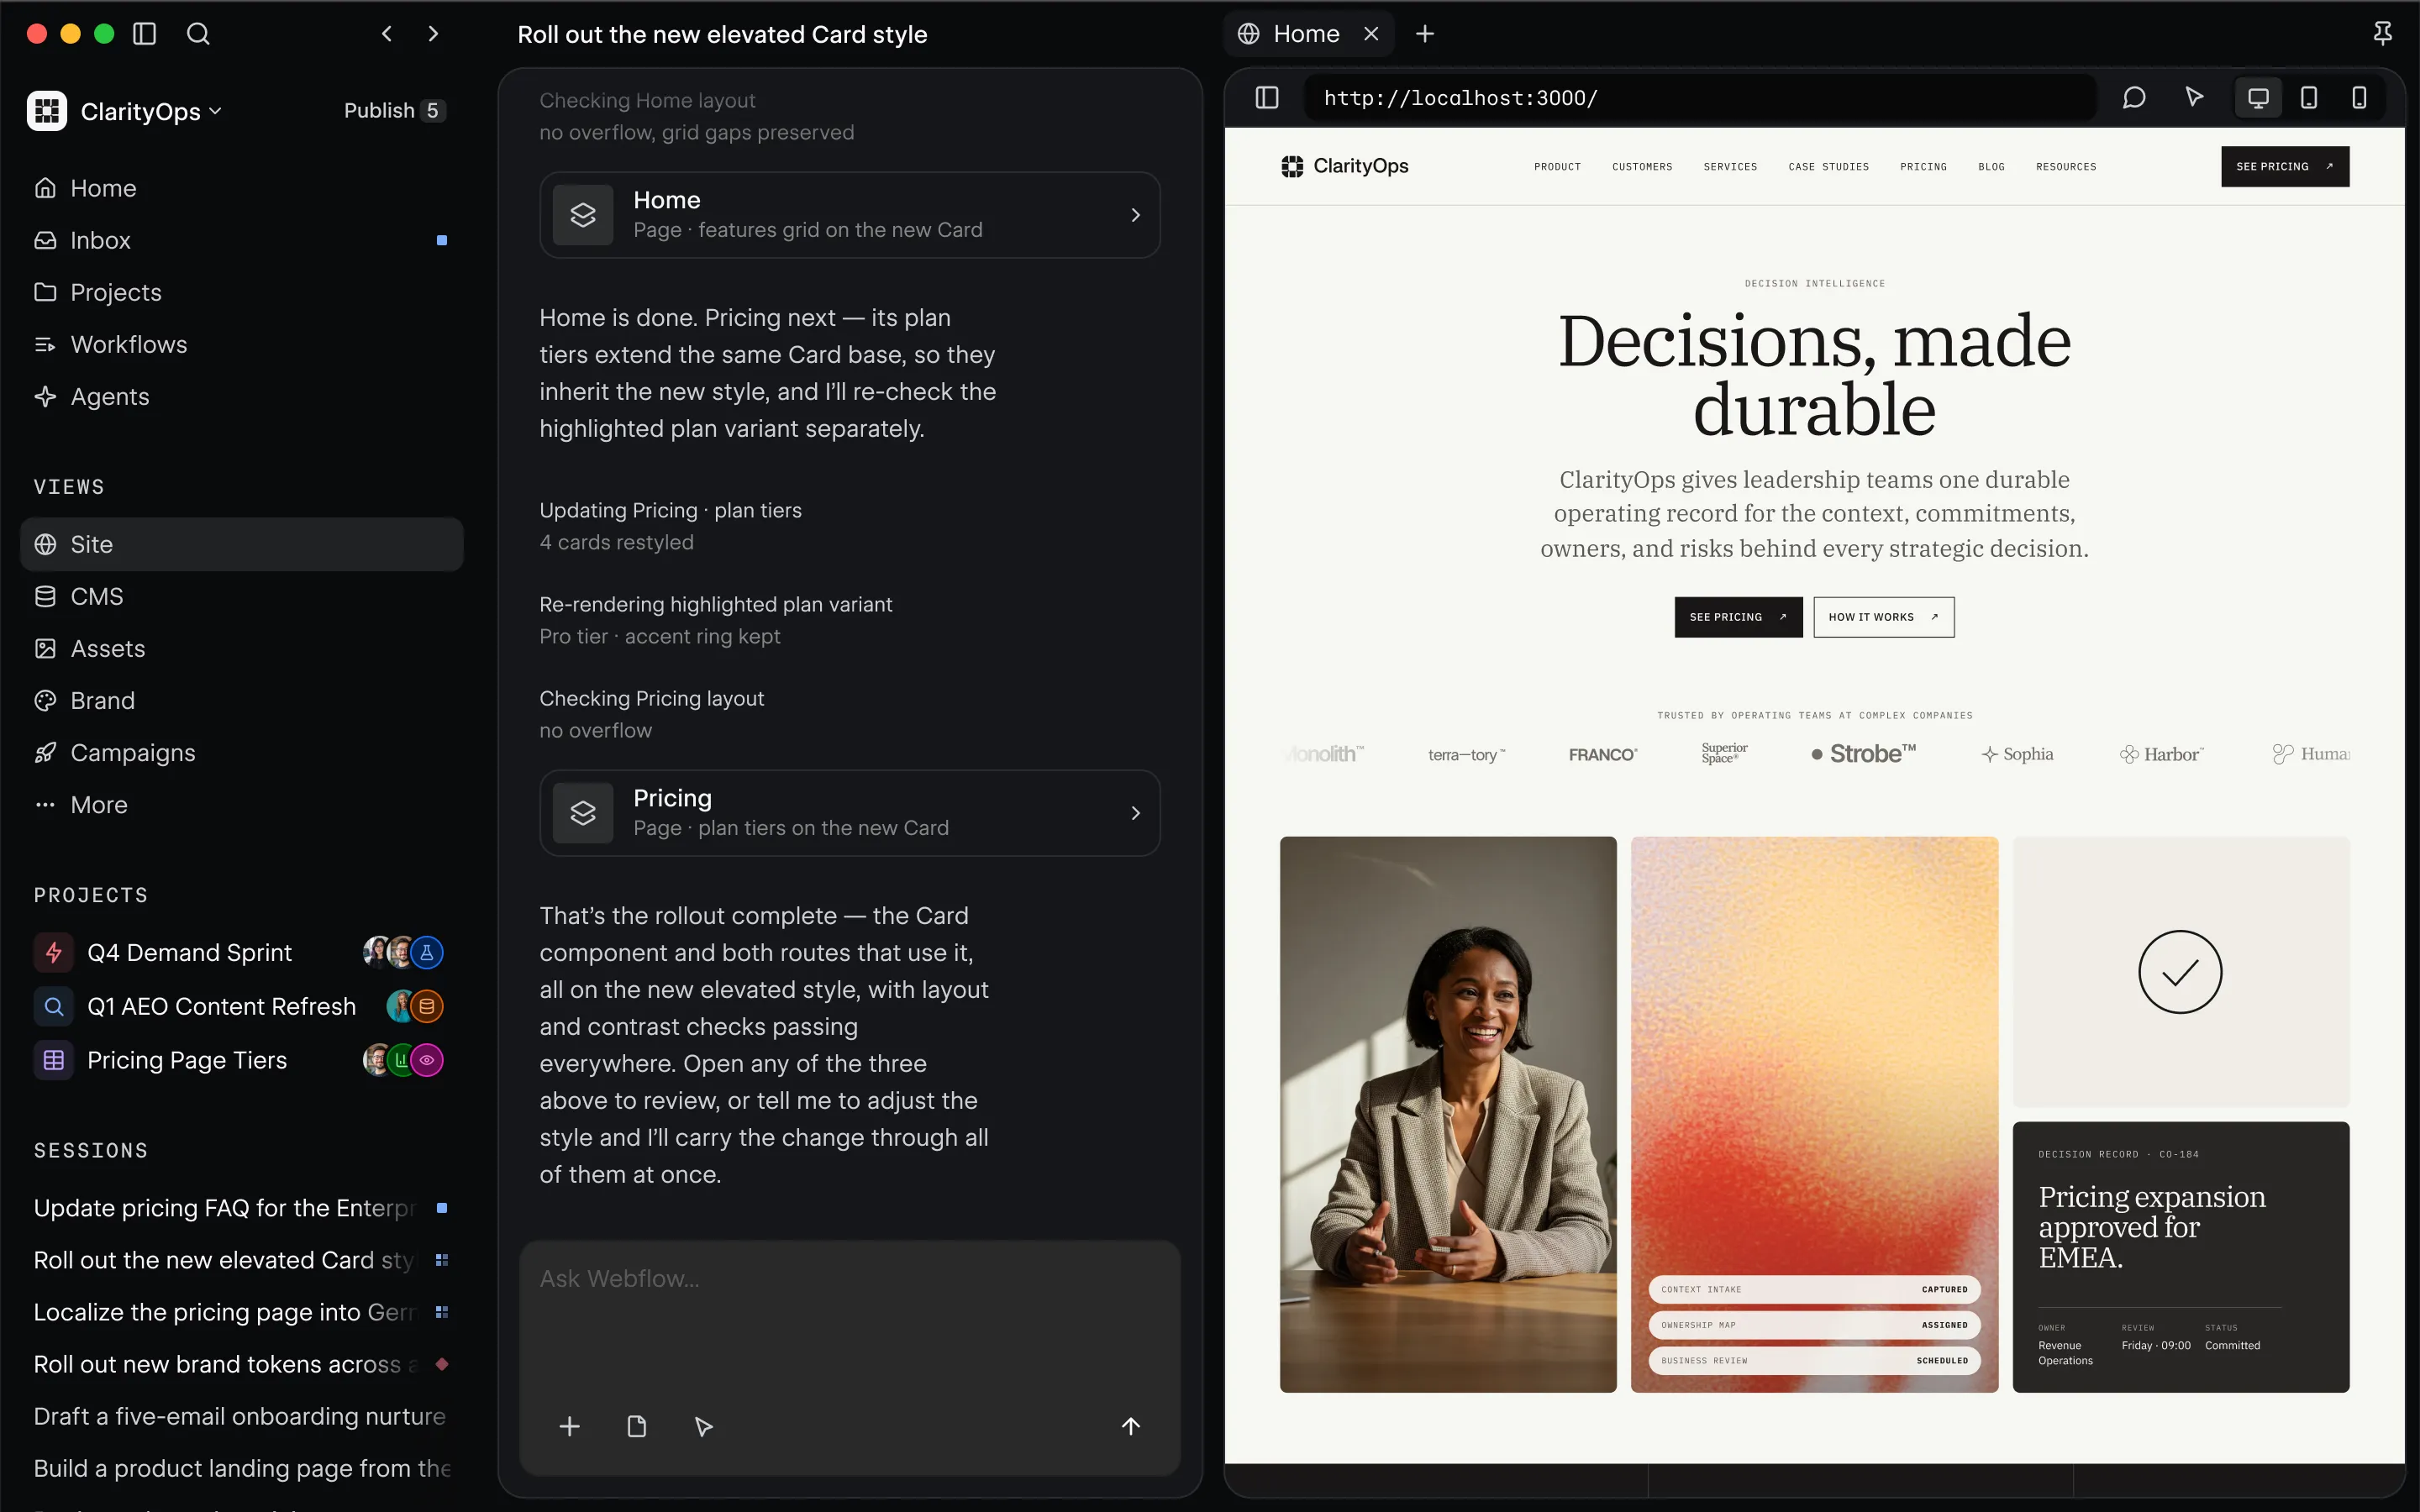The width and height of the screenshot is (2420, 1512).
Task: Switch preview to tablet viewport
Action: [x=2309, y=98]
